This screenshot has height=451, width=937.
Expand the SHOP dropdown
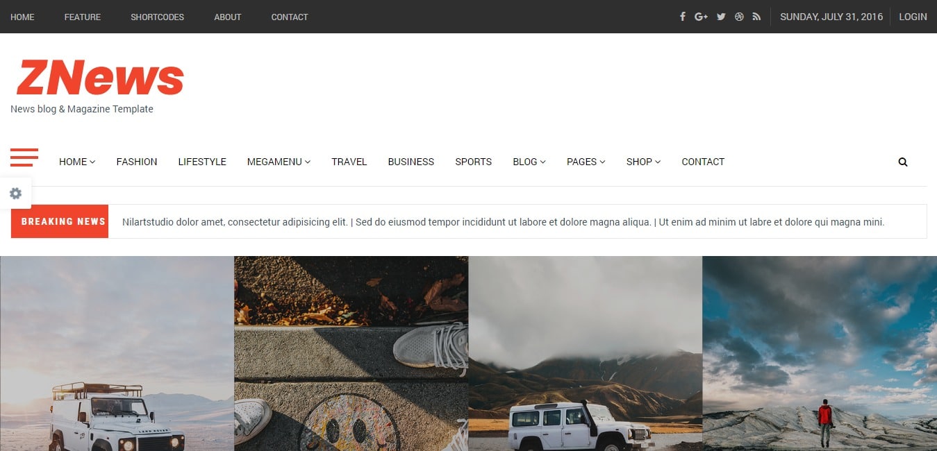642,162
